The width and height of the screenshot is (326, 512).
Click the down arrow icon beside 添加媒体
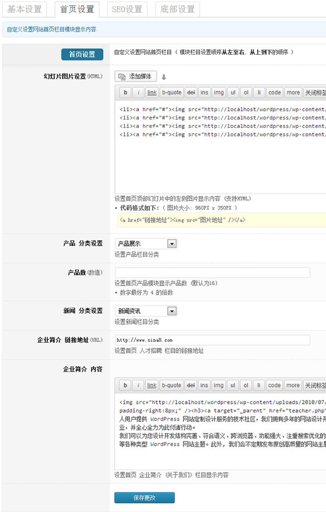coord(164,77)
